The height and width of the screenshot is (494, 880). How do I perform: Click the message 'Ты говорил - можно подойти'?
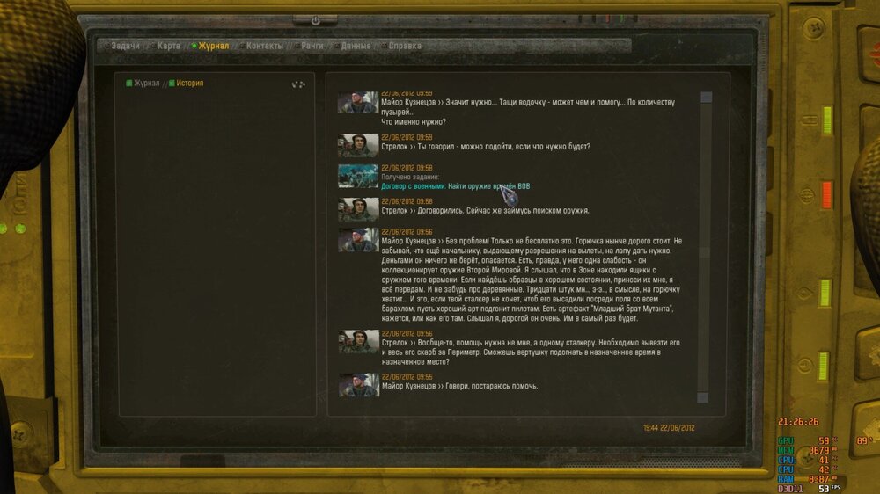pyautogui.click(x=486, y=147)
